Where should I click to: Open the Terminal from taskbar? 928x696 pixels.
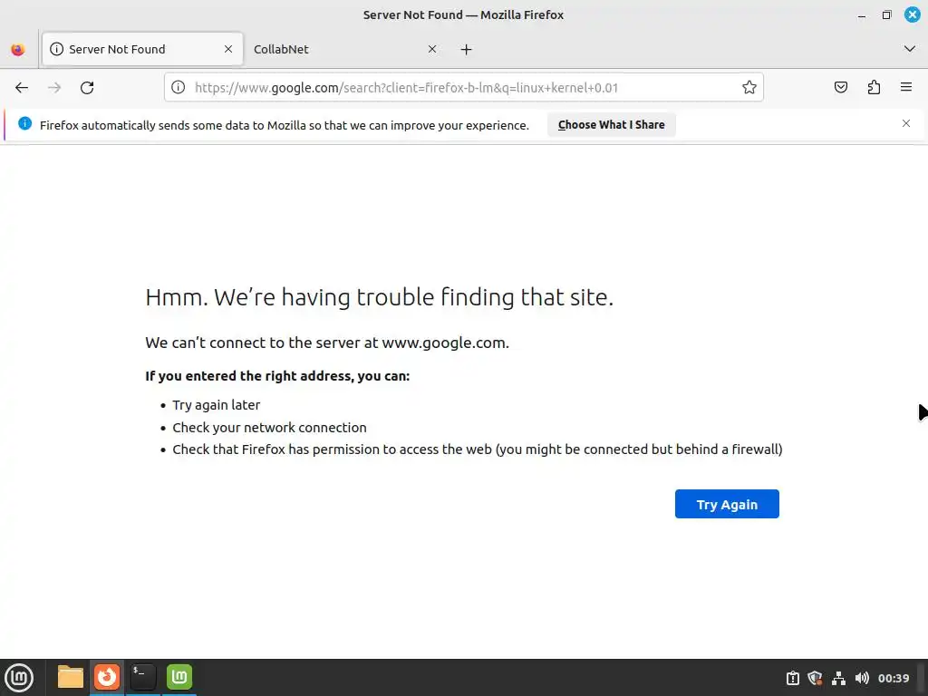pos(142,677)
